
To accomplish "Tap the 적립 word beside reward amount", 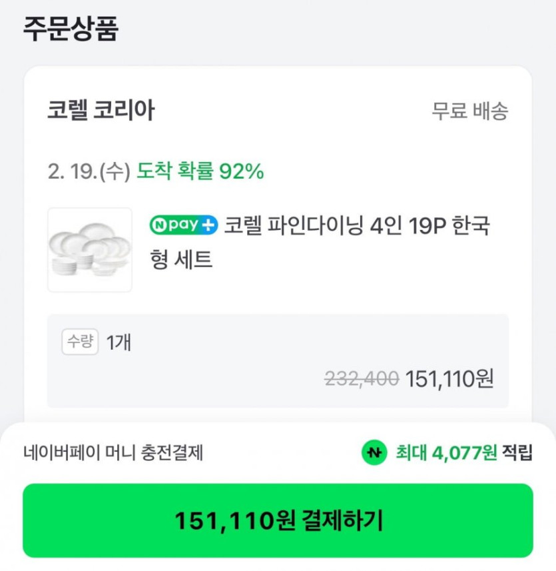I will point(517,453).
